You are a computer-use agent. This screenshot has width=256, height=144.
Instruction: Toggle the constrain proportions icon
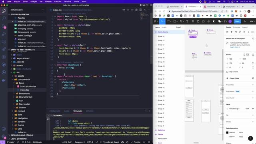pyautogui.click(x=253, y=63)
